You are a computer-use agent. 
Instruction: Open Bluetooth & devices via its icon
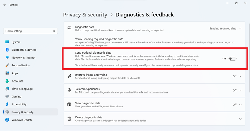[7, 50]
